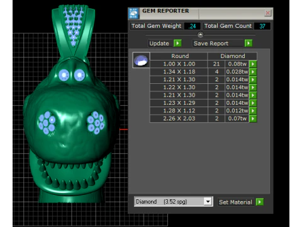This screenshot has width=302, height=227.
Task: Click the green arrow on 1.22 X 1.30 row
Action: [x=253, y=87]
